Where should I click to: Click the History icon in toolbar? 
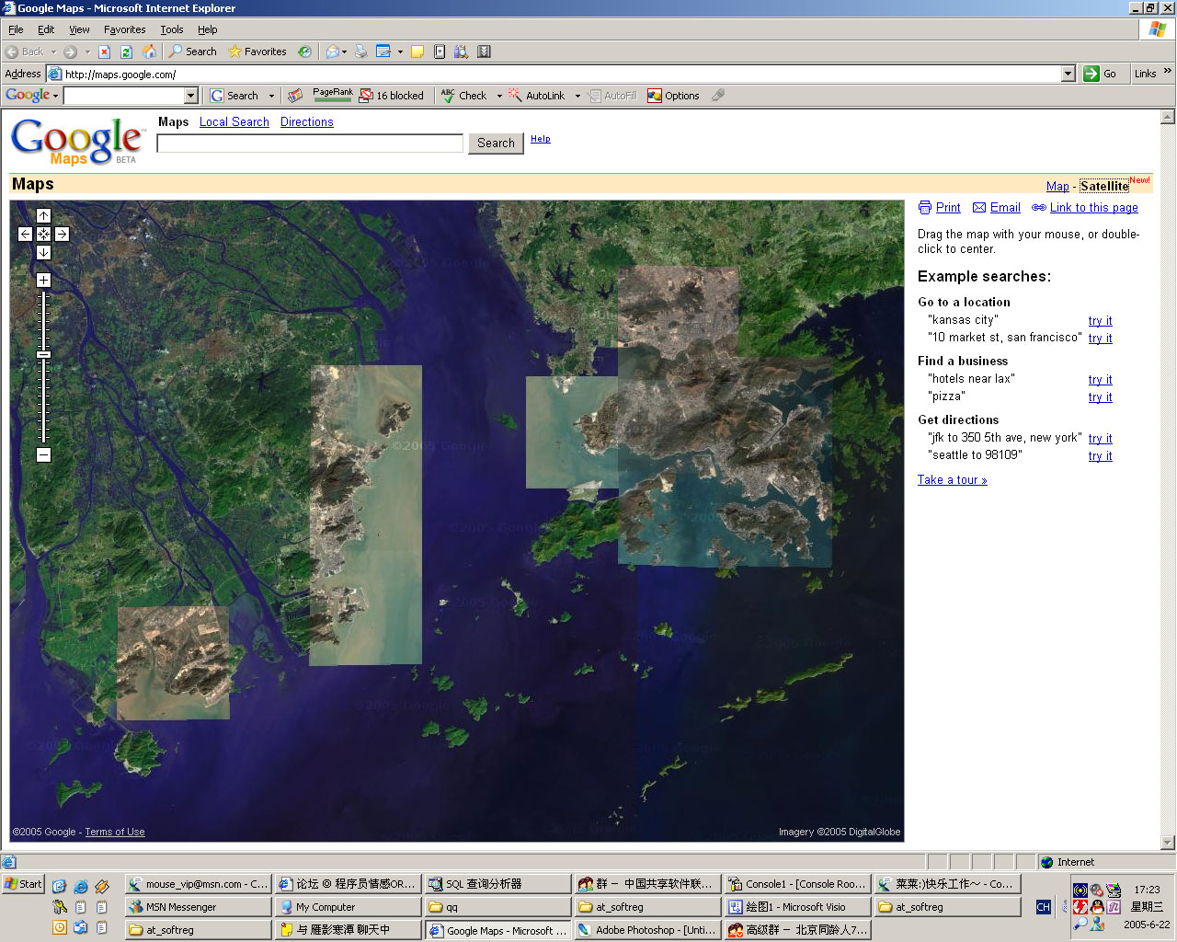click(304, 52)
